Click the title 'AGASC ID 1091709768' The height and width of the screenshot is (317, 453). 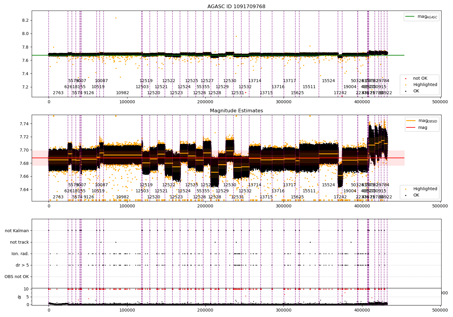pyautogui.click(x=236, y=7)
